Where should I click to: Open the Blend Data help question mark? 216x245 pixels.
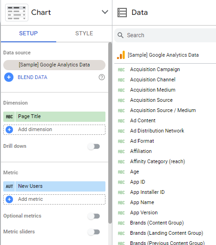point(102,77)
